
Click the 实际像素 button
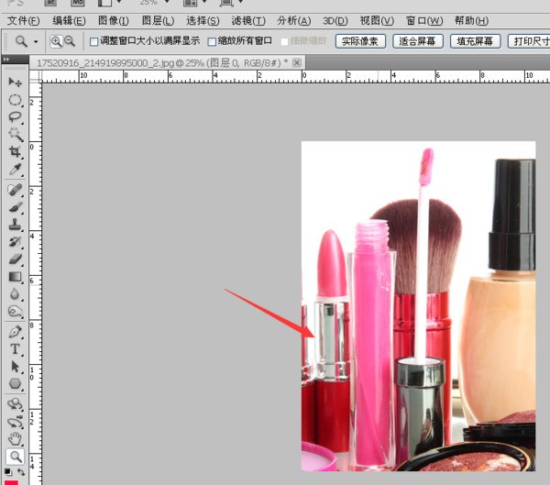coord(360,41)
